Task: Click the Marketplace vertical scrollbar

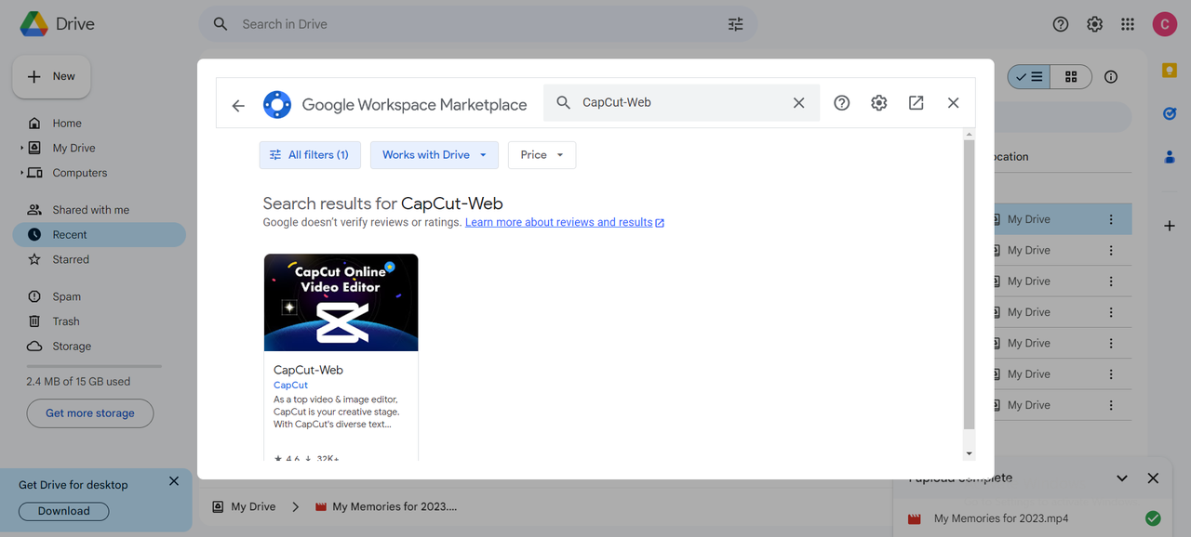Action: tap(969, 283)
